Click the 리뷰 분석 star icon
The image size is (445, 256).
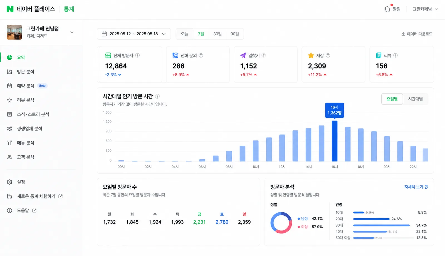[9, 100]
